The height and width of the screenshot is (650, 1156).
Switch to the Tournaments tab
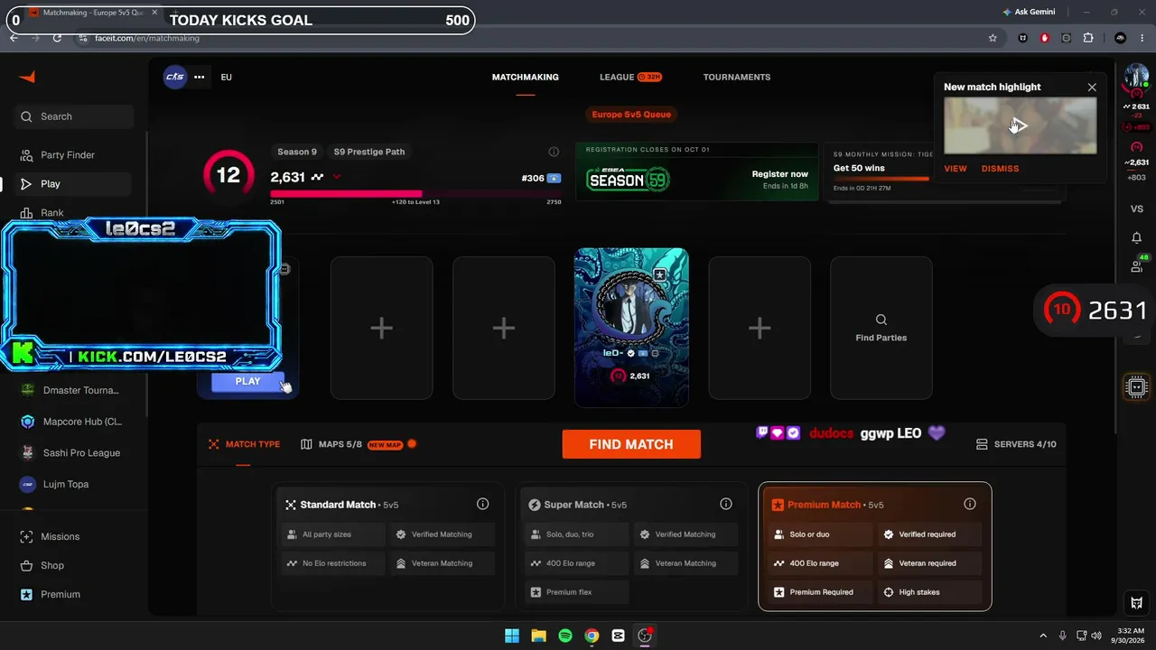tap(737, 77)
